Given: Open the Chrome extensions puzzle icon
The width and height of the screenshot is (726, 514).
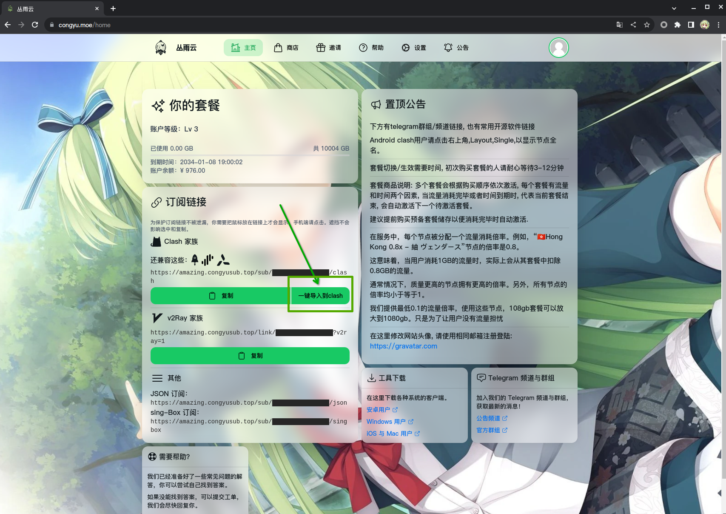Looking at the screenshot, I should coord(677,25).
